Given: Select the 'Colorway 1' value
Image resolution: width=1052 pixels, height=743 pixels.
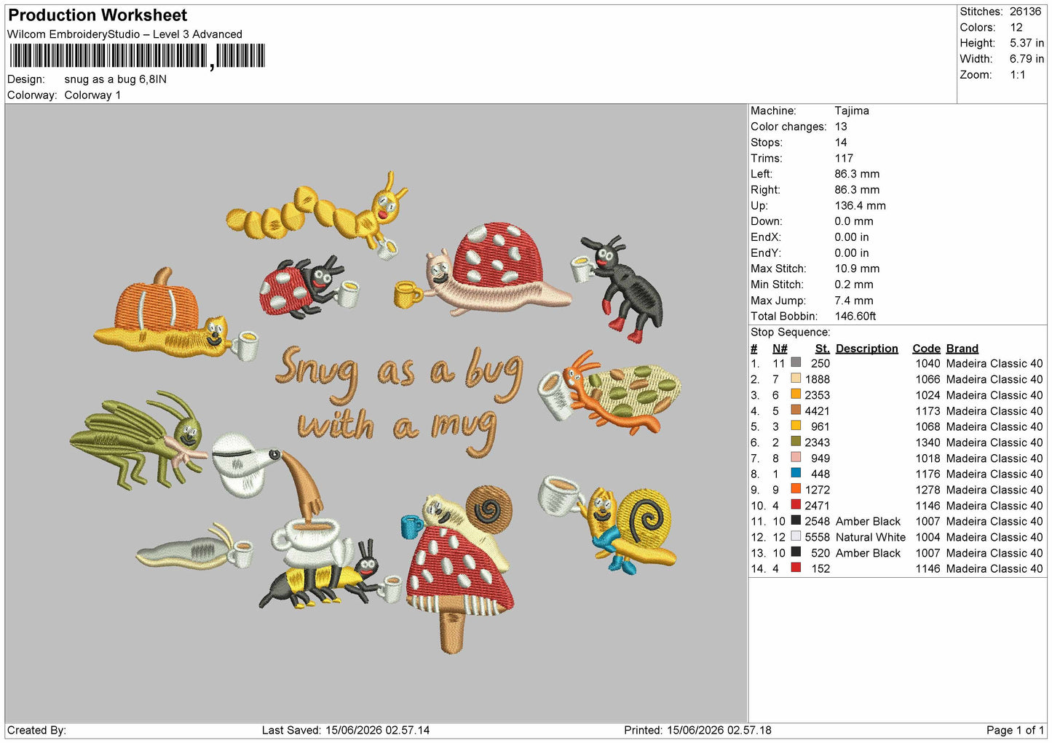Looking at the screenshot, I should [92, 95].
